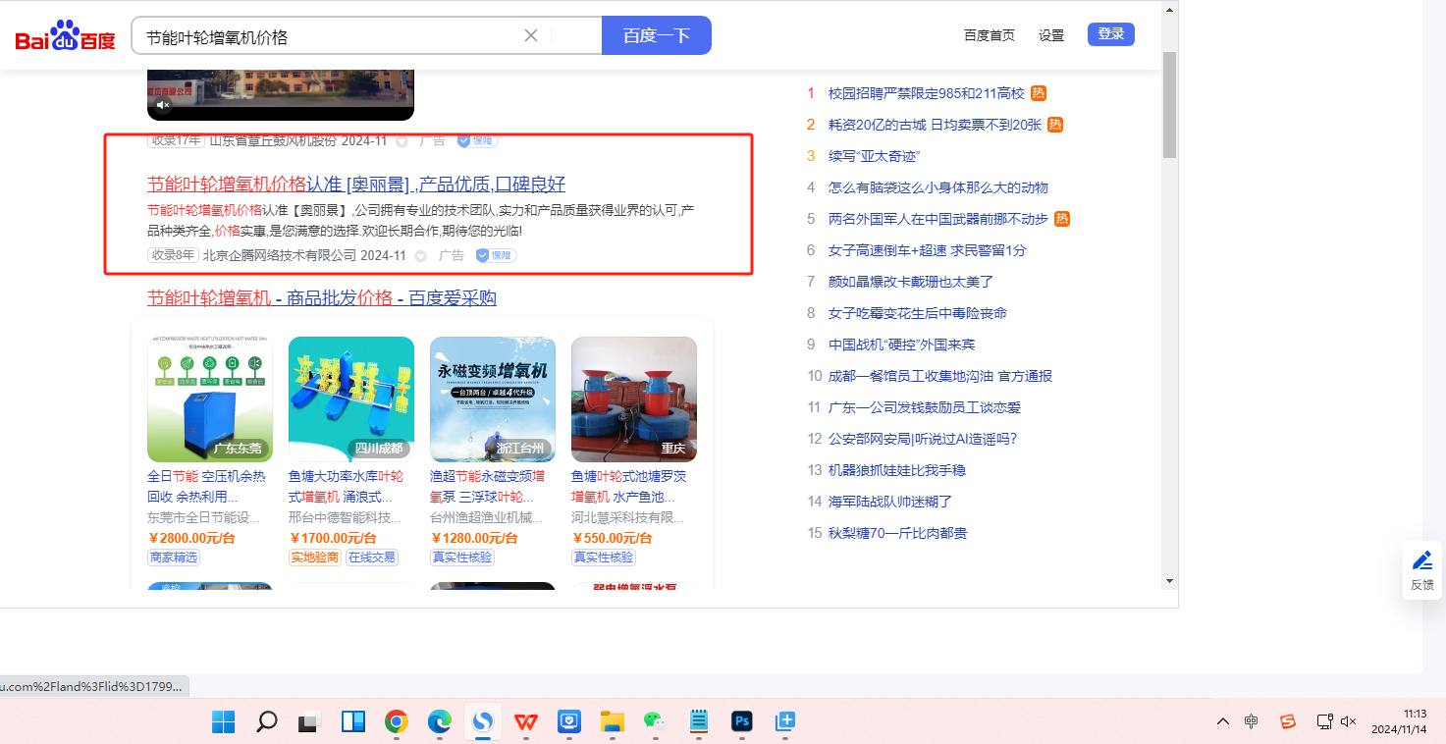Viewport: 1446px width, 744px height.
Task: Open the blue shield monitor app on taskbar
Action: tap(569, 722)
